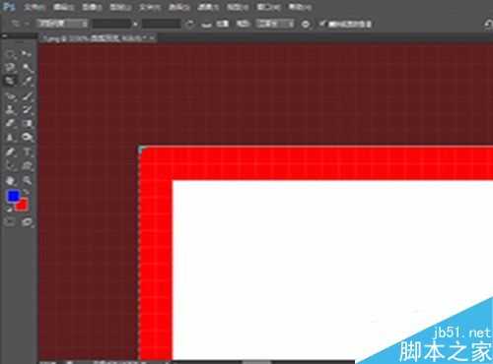This screenshot has width=493, height=364.
Task: Open the crop overlay view dropdown
Action: point(275,24)
